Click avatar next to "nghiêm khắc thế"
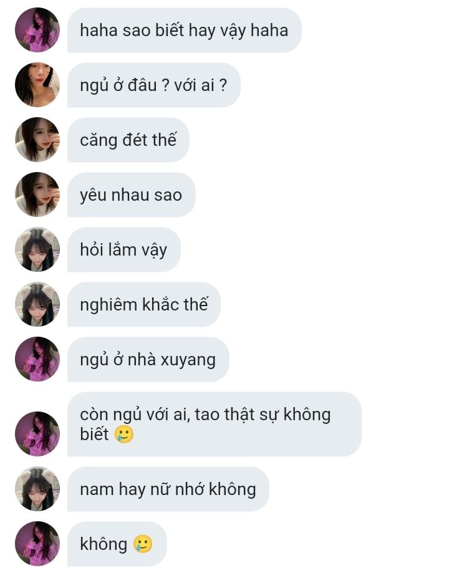The width and height of the screenshot is (449, 573). pos(37,304)
